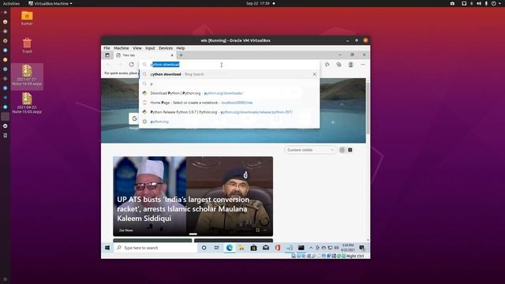
Task: Open VirtualBox File menu
Action: (107, 48)
